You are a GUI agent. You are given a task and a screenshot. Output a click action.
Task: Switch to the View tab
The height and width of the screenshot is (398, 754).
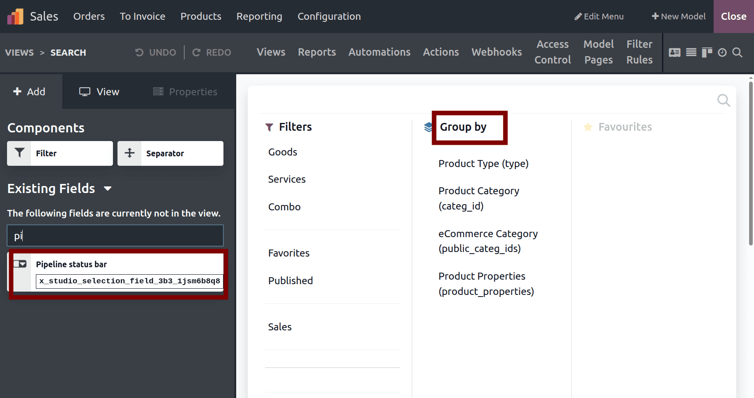click(x=99, y=92)
